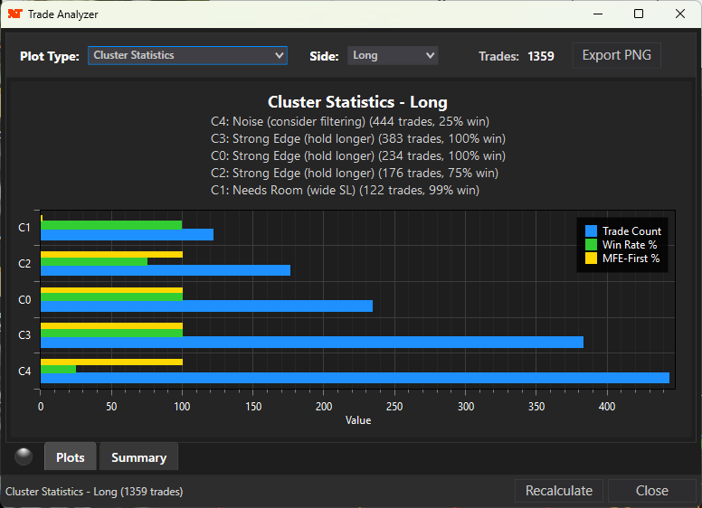Select the C3 blue trade count bar

pos(311,342)
